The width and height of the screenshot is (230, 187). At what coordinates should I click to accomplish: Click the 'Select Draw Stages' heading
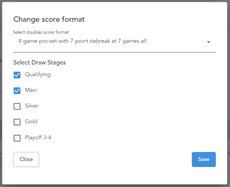click(39, 62)
